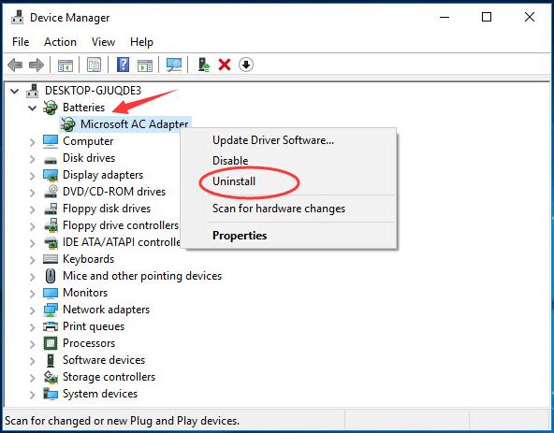Choose Properties in the context menu
Viewport: 554px width, 433px height.
coord(240,236)
